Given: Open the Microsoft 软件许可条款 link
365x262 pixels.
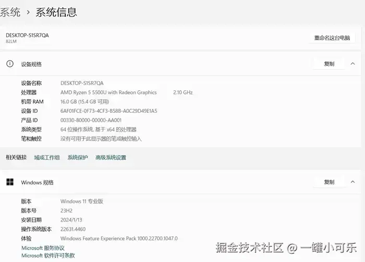Looking at the screenshot, I should tap(48, 255).
